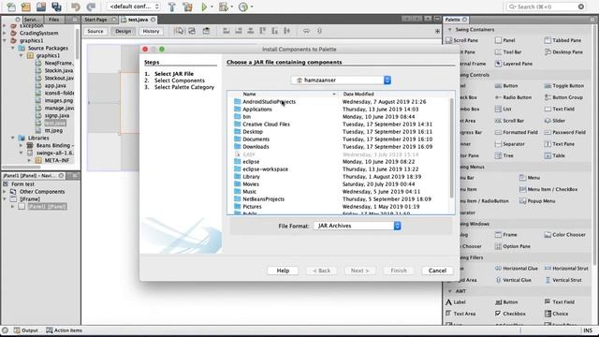This screenshot has width=599, height=337.
Task: Open the hamzaanser folder location dropdown
Action: 341,81
